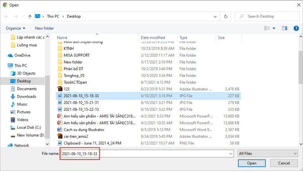Expand the File name history dropdown

pyautogui.click(x=231, y=153)
